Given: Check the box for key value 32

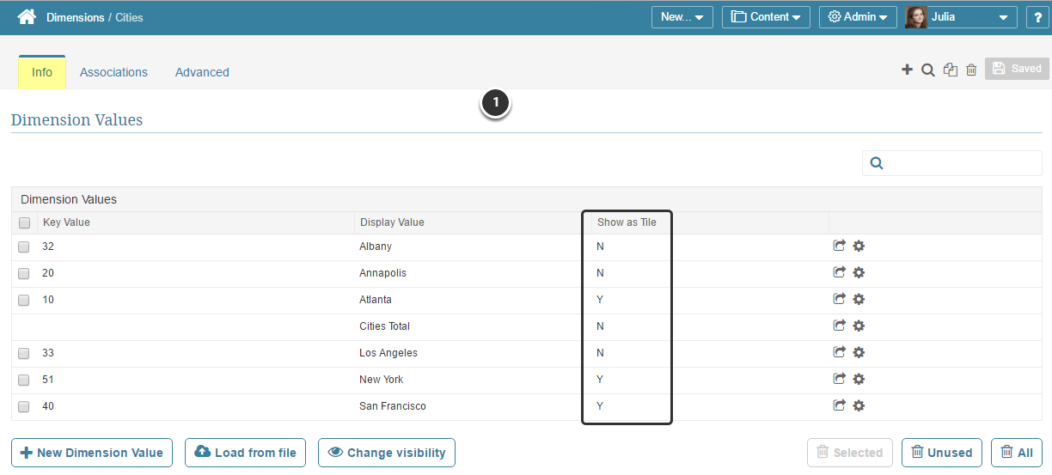Looking at the screenshot, I should pyautogui.click(x=24, y=247).
